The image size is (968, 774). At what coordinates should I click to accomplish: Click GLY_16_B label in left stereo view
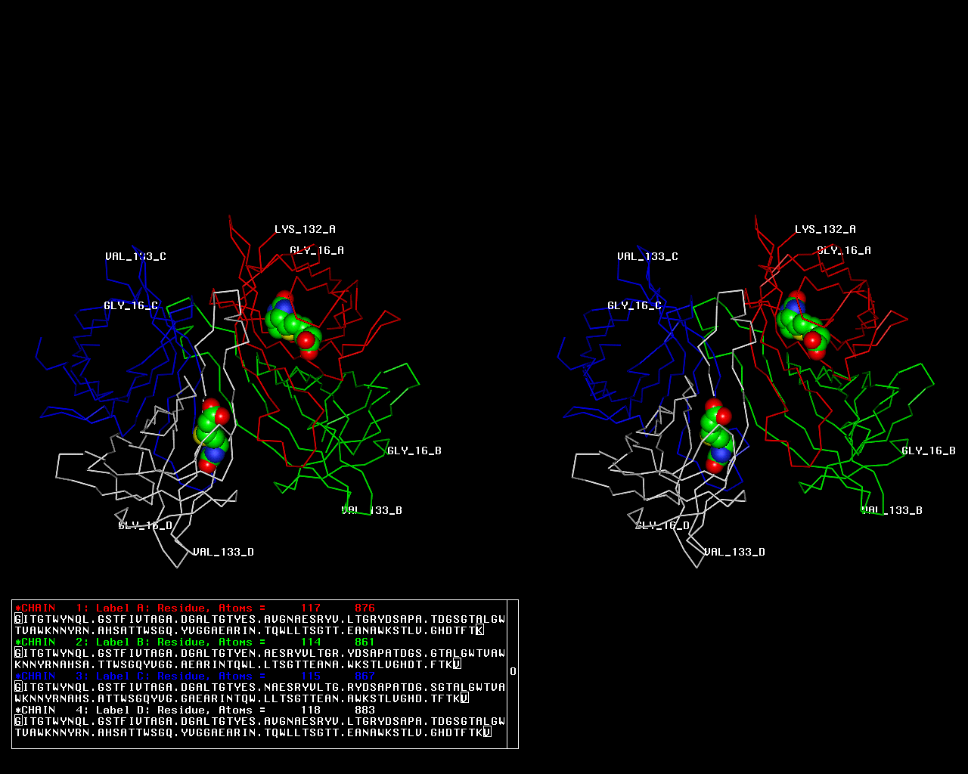[x=414, y=450]
